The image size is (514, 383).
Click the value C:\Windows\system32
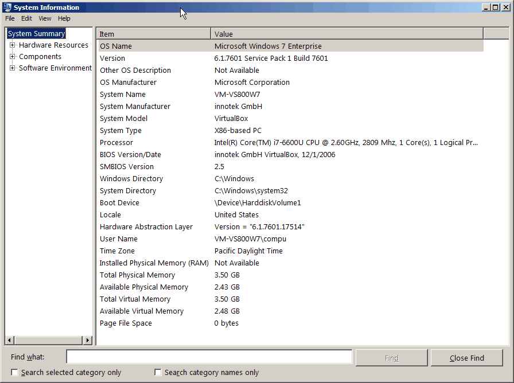(251, 191)
